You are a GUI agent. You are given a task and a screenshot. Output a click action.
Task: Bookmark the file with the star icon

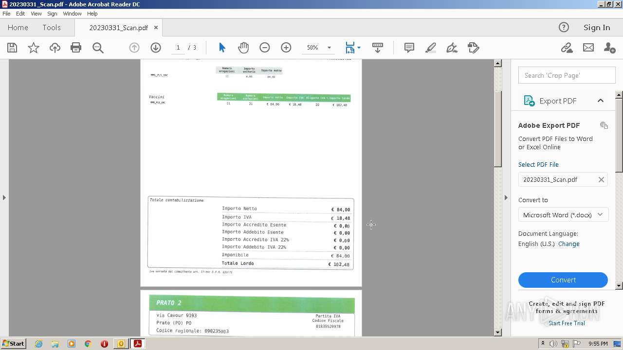coord(34,48)
